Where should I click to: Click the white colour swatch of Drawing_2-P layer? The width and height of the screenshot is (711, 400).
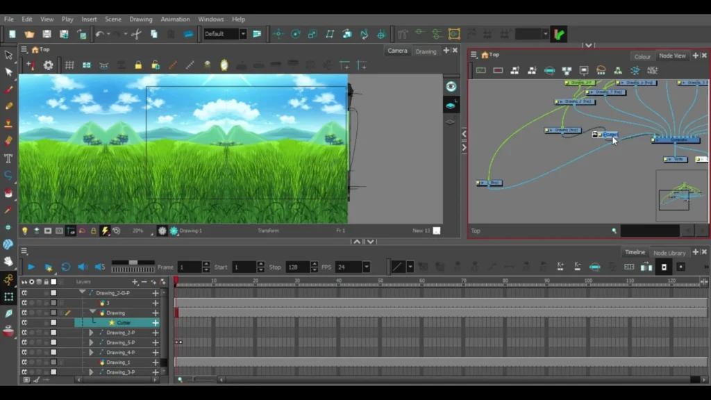point(53,333)
